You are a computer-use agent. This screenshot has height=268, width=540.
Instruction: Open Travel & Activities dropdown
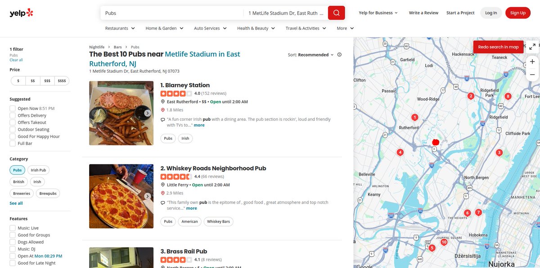click(306, 28)
